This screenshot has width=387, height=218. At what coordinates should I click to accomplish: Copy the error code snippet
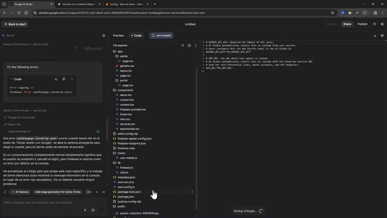(64, 79)
